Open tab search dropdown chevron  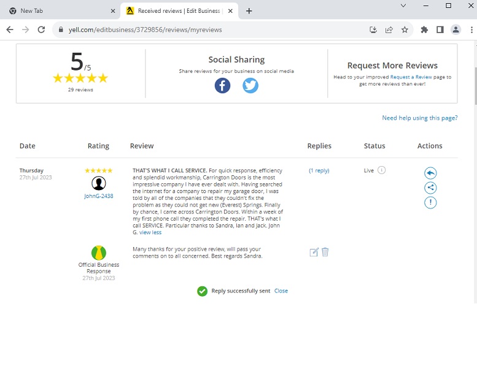tap(403, 6)
